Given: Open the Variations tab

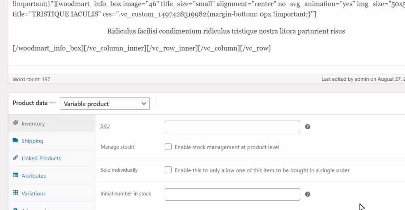Looking at the screenshot, I should point(34,193).
